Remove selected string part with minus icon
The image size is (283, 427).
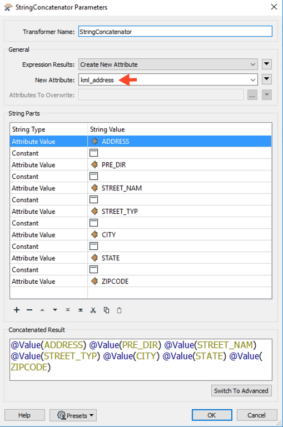tap(29, 310)
